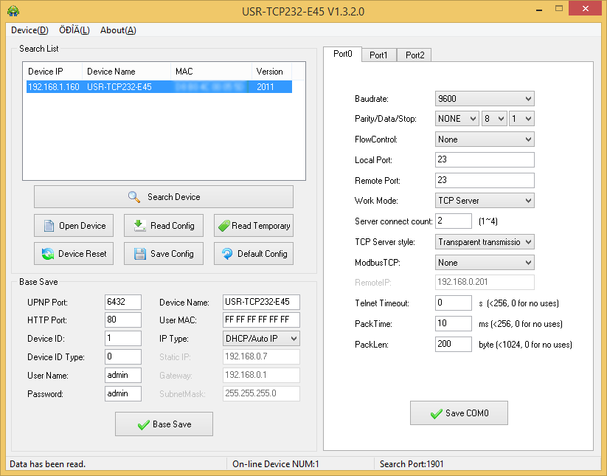Click the Password field
Viewport: 607px width, 476px height.
pos(123,393)
